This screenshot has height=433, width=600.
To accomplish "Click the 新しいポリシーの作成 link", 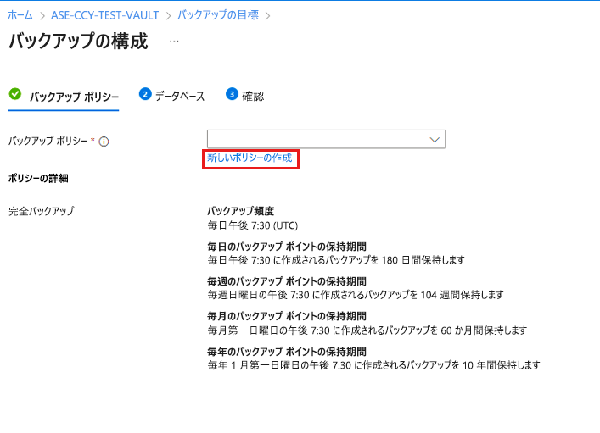I will point(250,158).
